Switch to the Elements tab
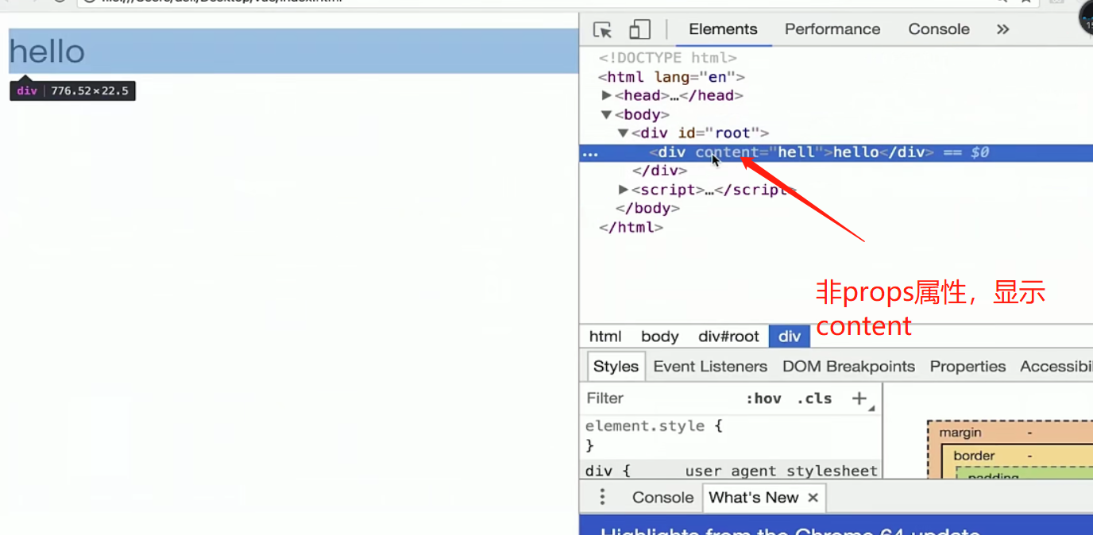 [x=723, y=29]
